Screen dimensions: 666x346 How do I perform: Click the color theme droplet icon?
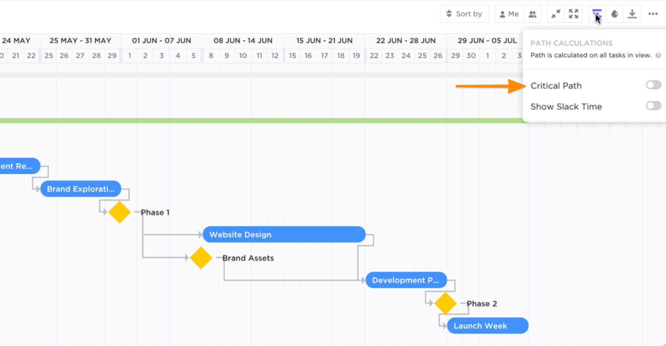pos(615,14)
